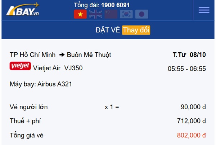Viewport: 216px width, 145px height.
Task: Switch language with the UK flag
Action: pos(95,14)
